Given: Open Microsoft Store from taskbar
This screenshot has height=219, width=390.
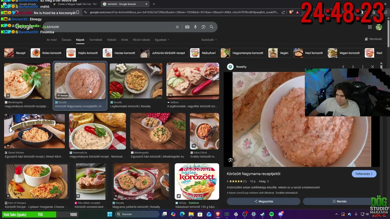Looking at the screenshot, I should pyautogui.click(x=200, y=214).
